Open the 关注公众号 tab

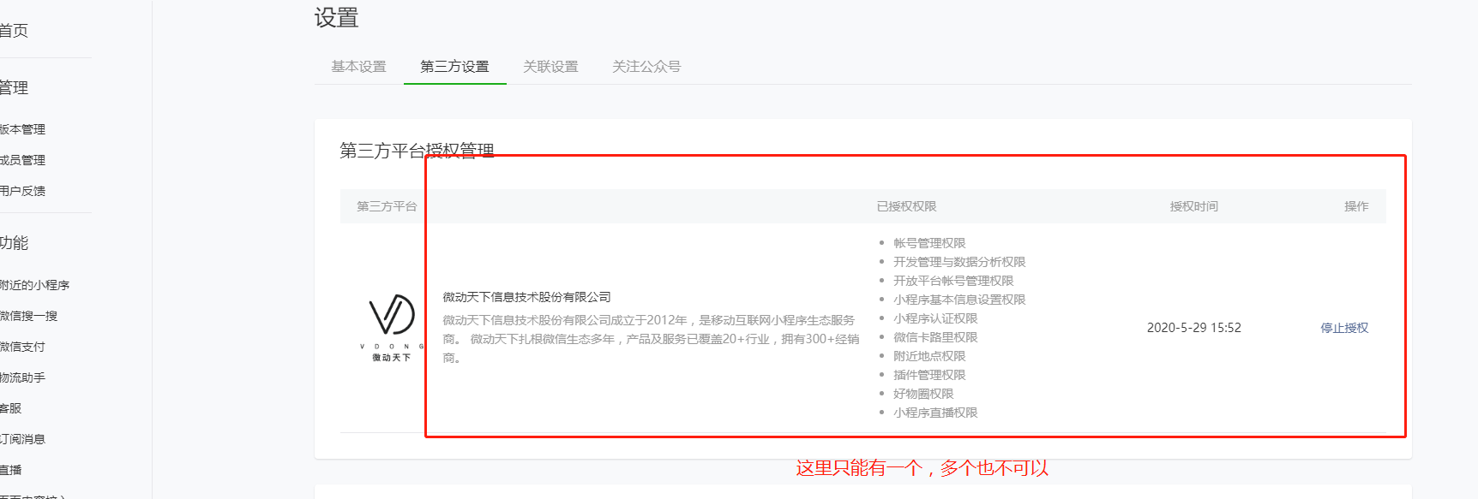pyautogui.click(x=646, y=66)
